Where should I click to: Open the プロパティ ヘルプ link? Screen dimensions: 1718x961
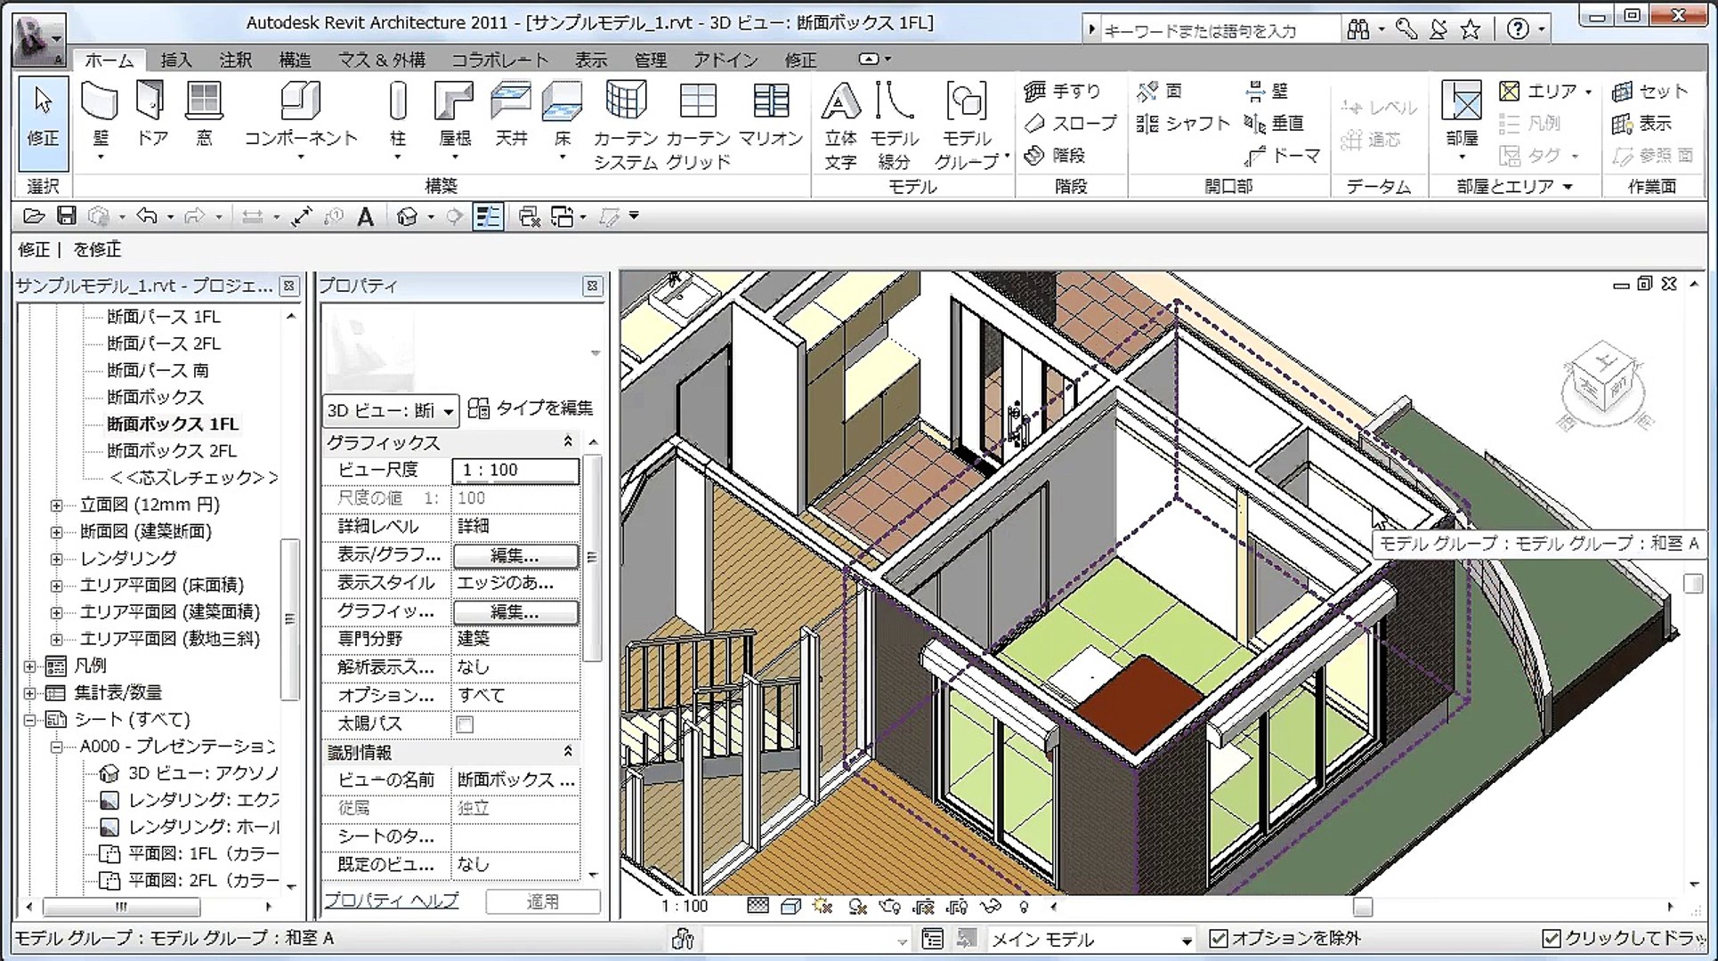click(x=392, y=900)
